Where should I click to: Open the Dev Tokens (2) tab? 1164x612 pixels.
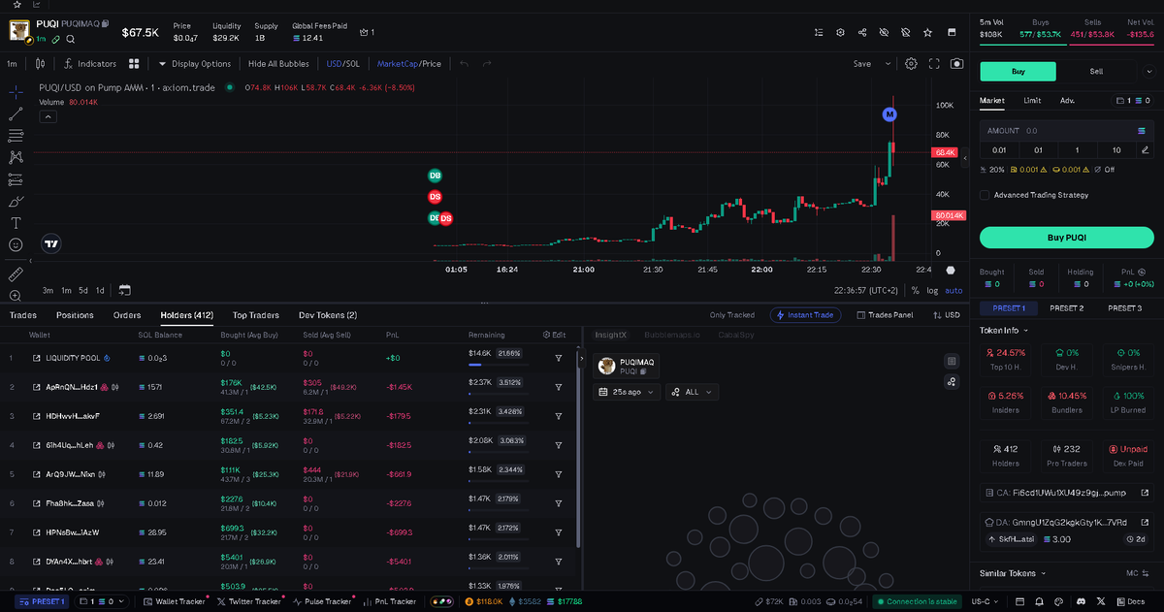[328, 315]
